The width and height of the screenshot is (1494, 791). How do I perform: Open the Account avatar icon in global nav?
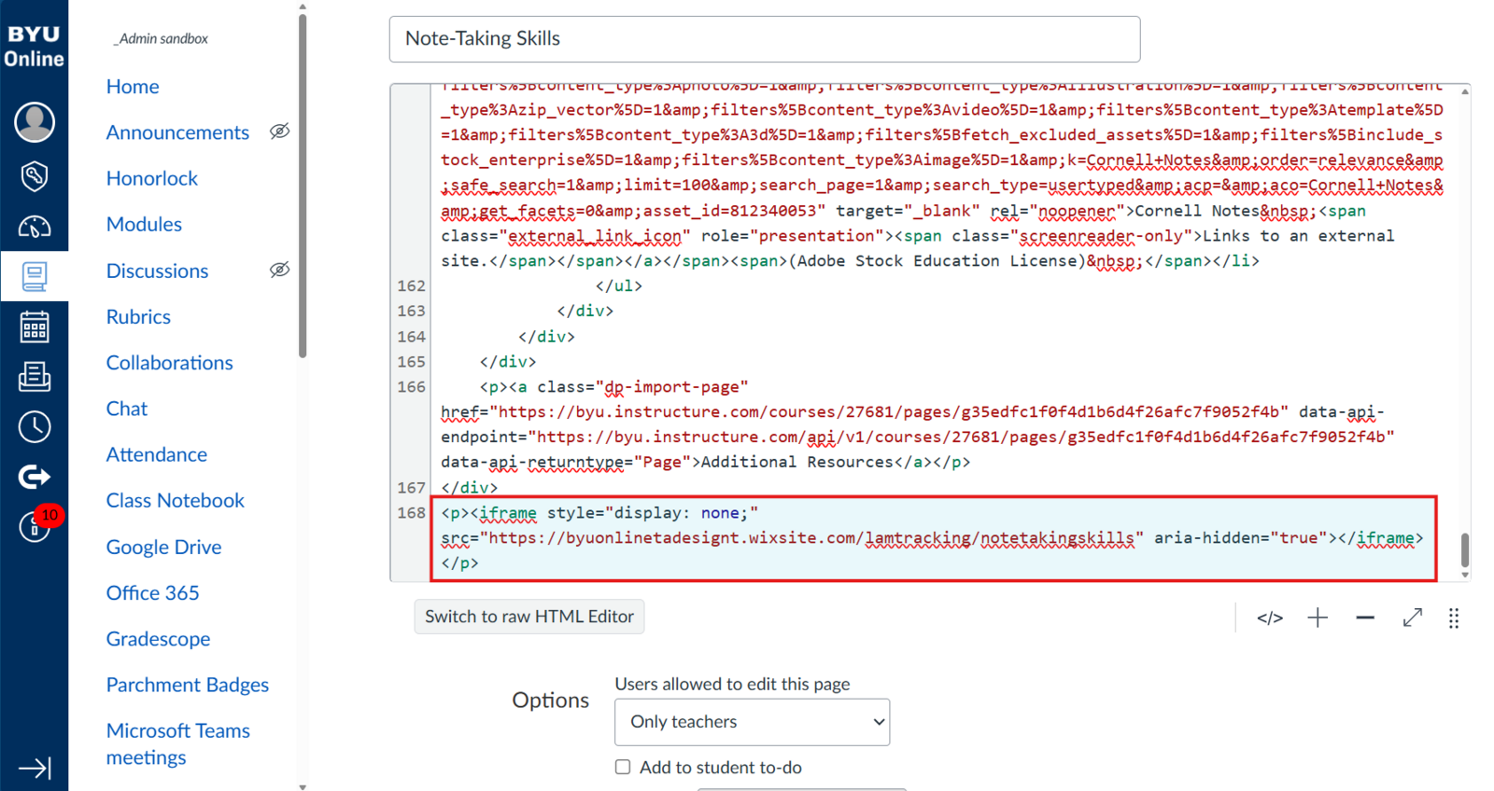tap(35, 122)
